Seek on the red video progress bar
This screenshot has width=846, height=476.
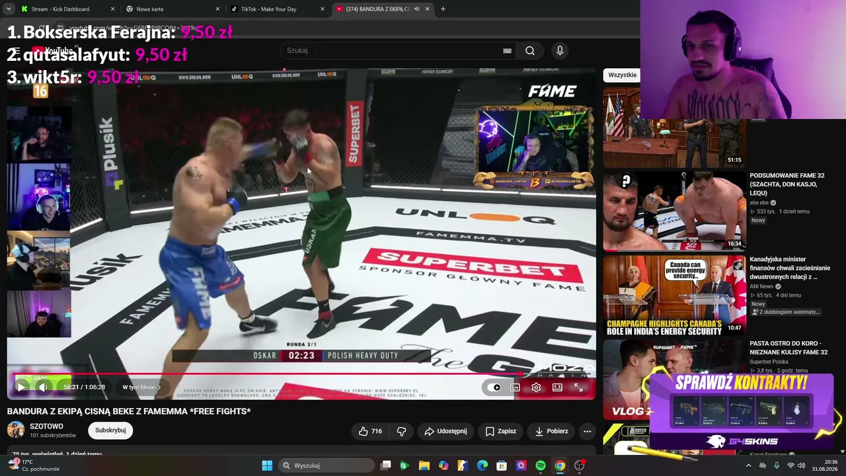coord(301,374)
